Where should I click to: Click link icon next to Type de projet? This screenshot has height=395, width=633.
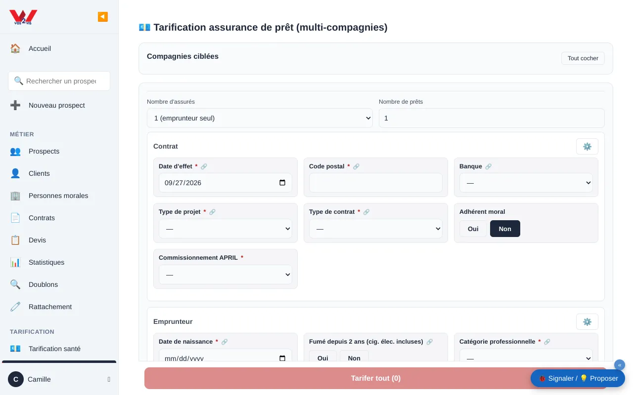tap(212, 212)
